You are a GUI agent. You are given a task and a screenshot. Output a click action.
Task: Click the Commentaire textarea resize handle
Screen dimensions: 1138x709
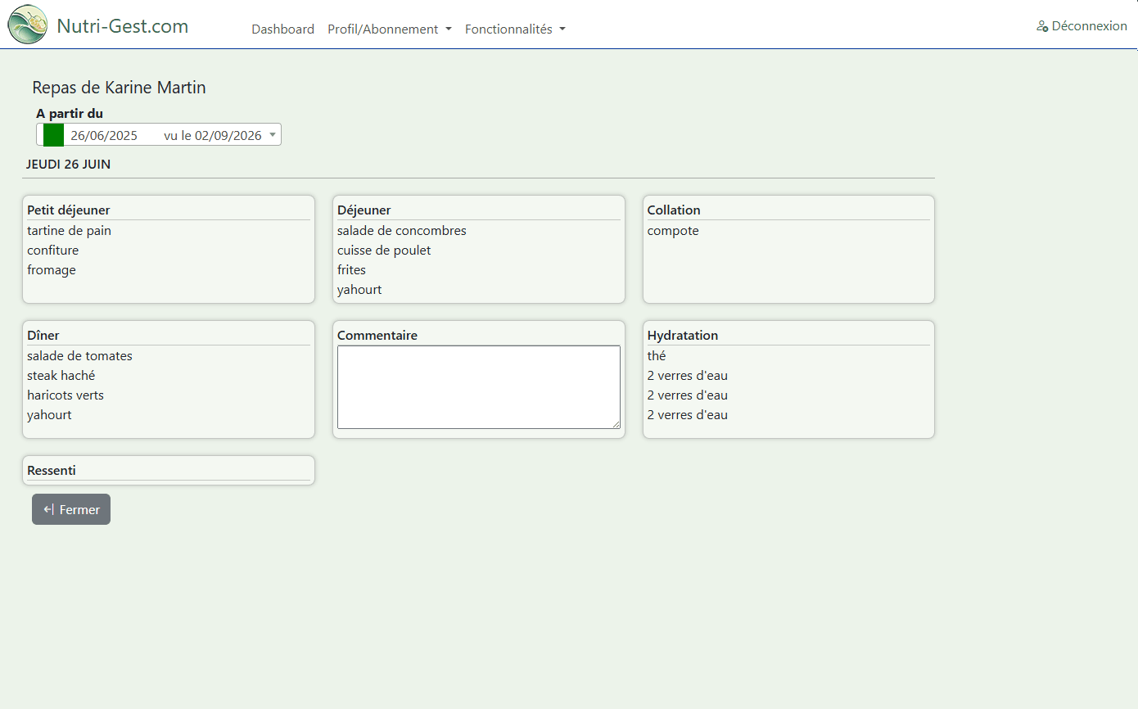coord(616,424)
